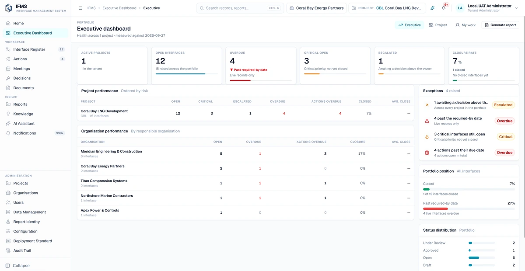The width and height of the screenshot is (525, 271).
Task: Click the critical flame icon in Exceptions
Action: (x=427, y=137)
